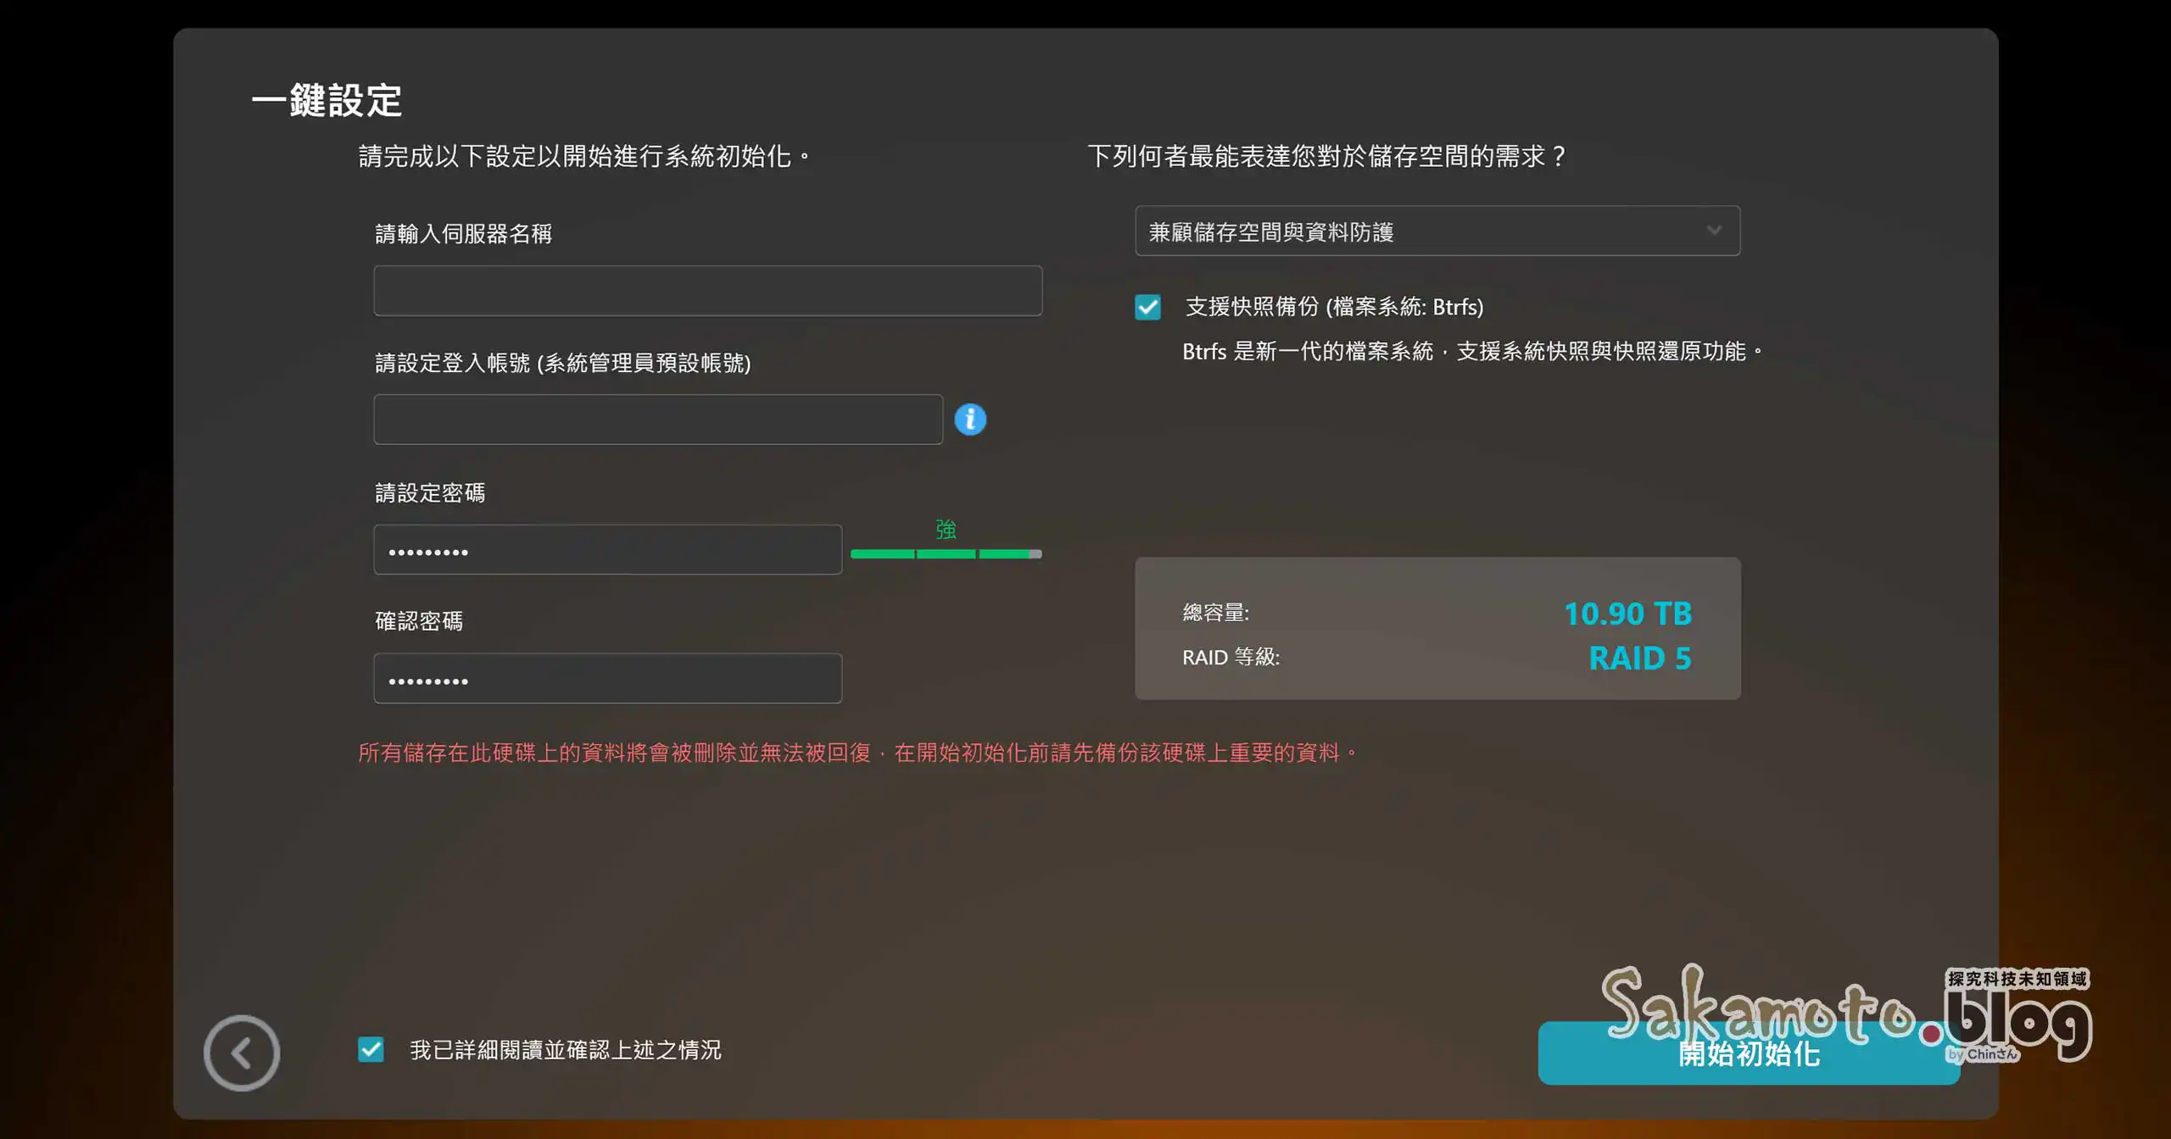
Task: Click the password input field
Action: [x=607, y=548]
